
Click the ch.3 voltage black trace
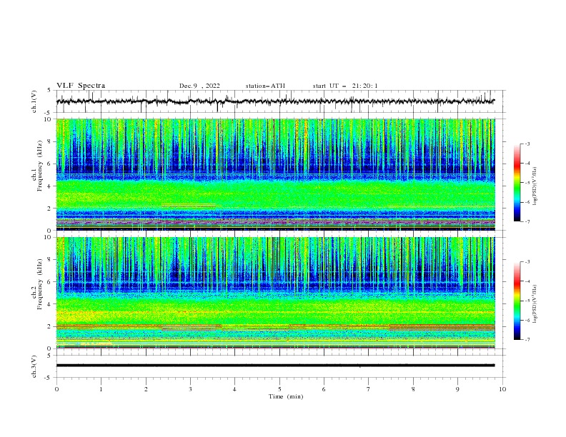(275, 366)
